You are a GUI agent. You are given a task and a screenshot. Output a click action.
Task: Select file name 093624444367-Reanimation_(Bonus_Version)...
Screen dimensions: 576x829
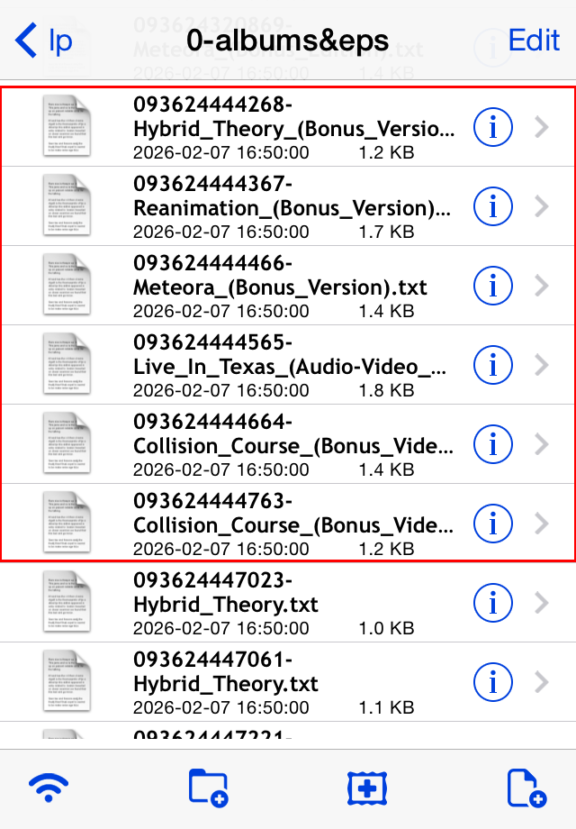tap(292, 196)
